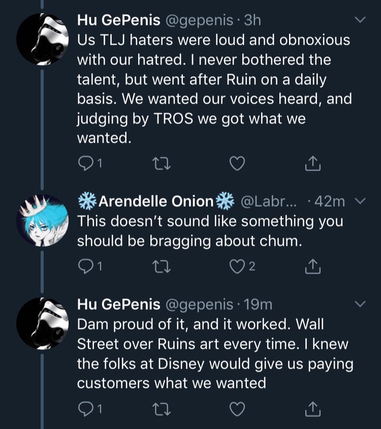The height and width of the screenshot is (429, 381).
Task: Open the Arendelle Onion profile name
Action: 155,202
